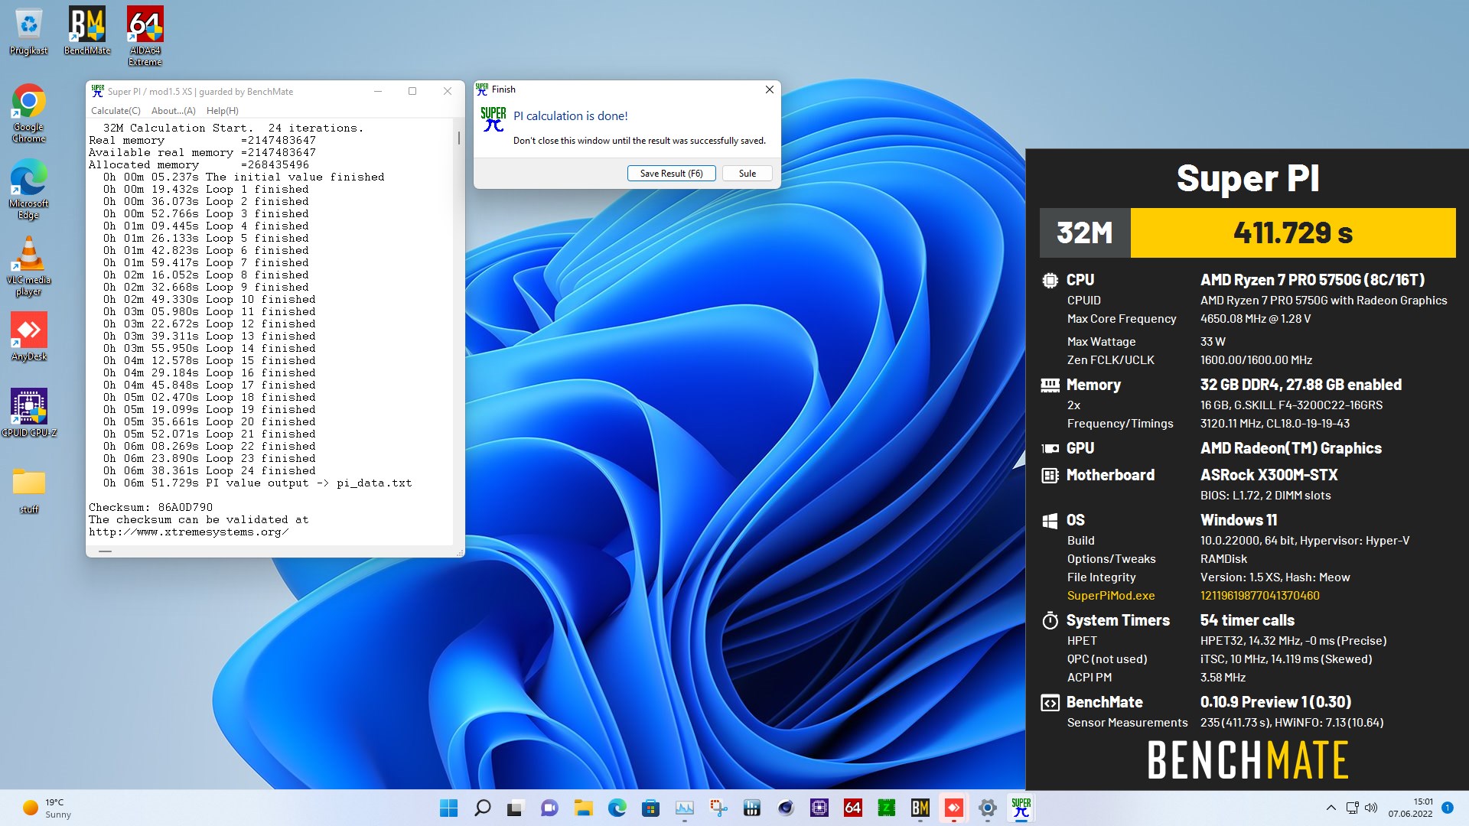This screenshot has height=826, width=1469.
Task: Switch to AnyDesk on the taskbar
Action: click(953, 808)
